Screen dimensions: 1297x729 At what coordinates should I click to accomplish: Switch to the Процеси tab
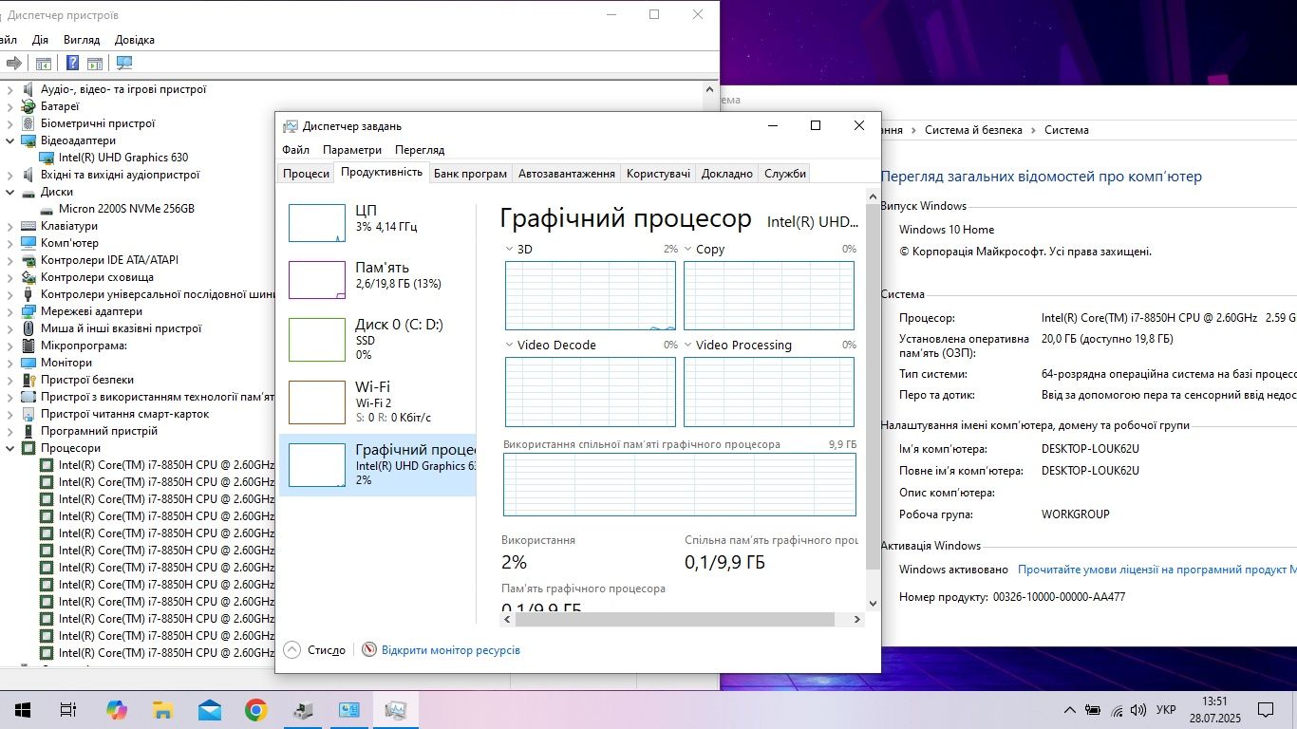(x=307, y=174)
